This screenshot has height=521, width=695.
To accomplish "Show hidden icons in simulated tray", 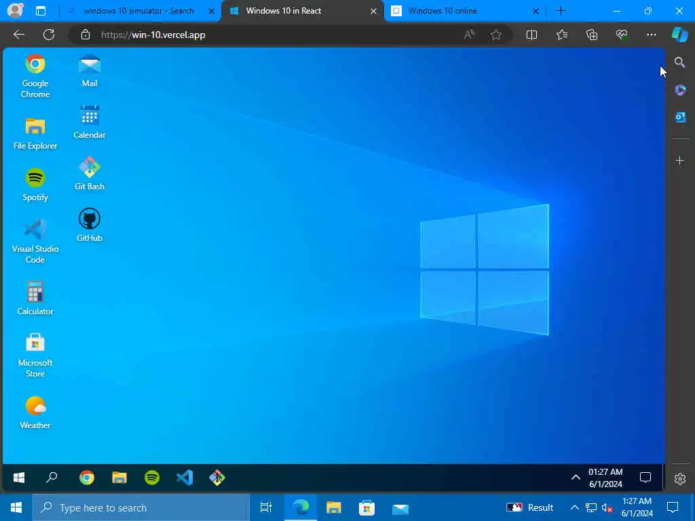I will point(576,478).
